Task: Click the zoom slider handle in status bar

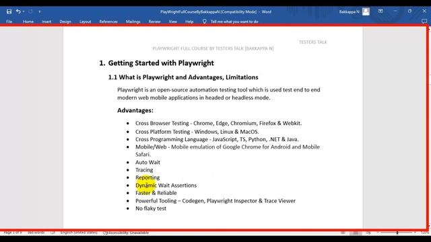Action: (397, 233)
